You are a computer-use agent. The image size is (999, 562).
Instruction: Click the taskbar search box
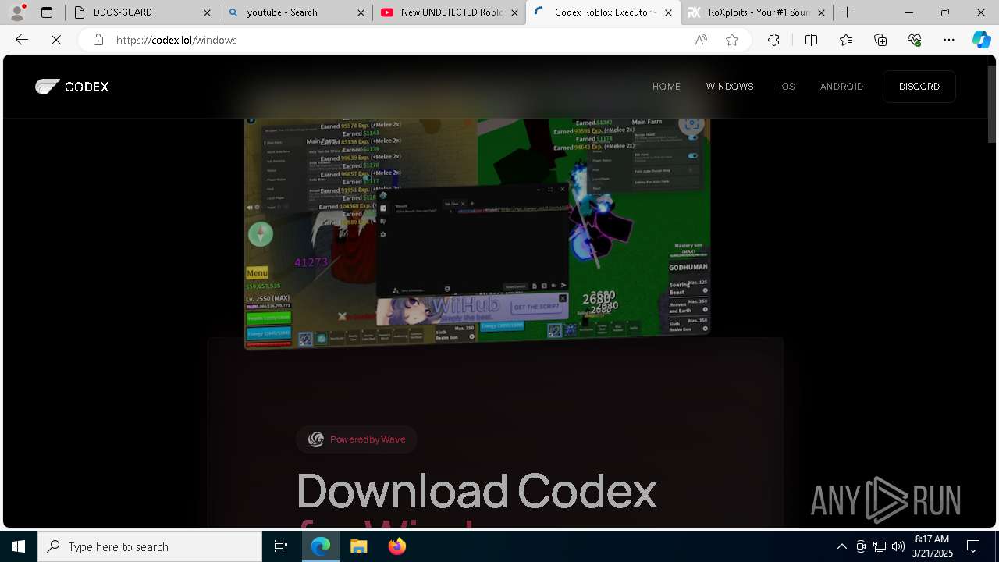click(x=150, y=546)
